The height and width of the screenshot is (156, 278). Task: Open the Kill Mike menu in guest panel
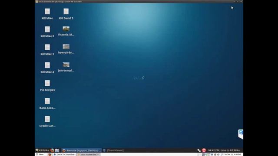42,150
